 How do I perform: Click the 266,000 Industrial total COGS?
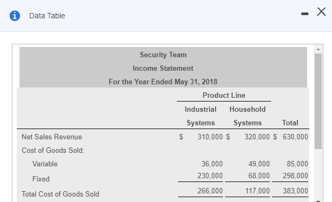210,191
